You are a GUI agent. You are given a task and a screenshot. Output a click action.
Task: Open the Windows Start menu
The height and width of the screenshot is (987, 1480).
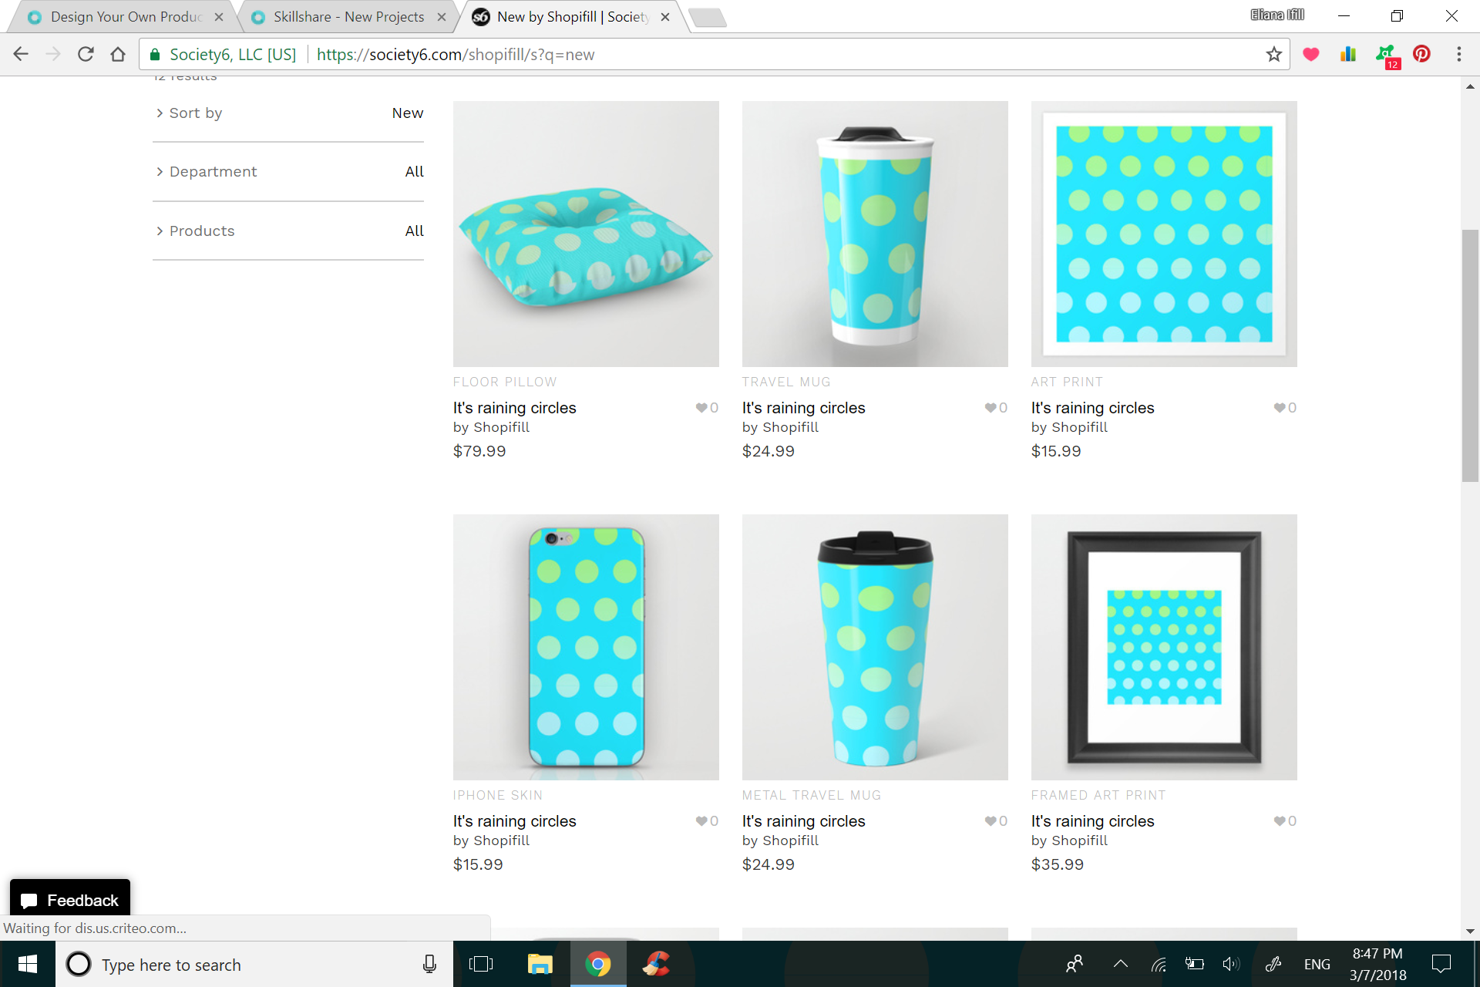(28, 964)
